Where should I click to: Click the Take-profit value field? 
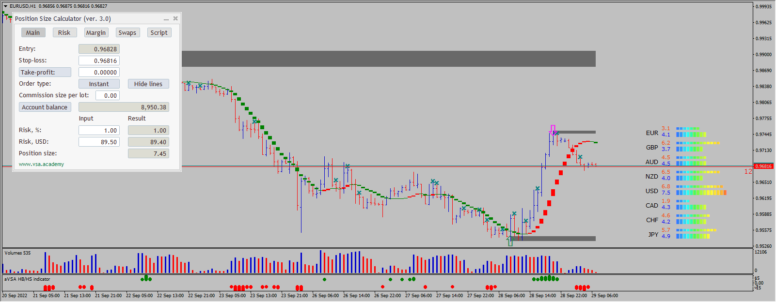pos(99,72)
